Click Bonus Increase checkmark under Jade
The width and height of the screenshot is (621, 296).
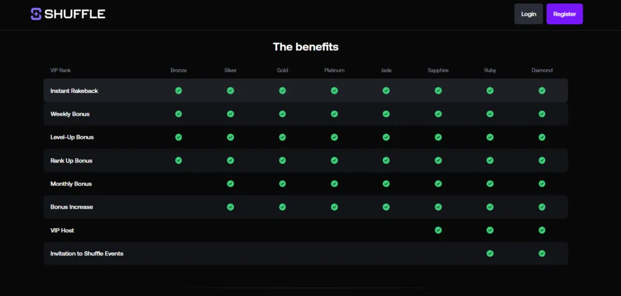tap(386, 207)
